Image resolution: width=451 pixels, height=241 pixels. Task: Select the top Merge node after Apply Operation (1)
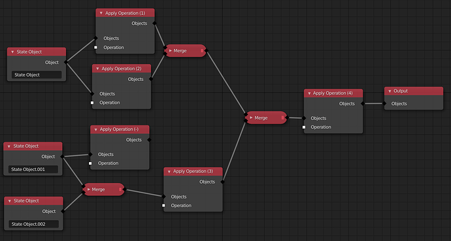[x=185, y=50]
